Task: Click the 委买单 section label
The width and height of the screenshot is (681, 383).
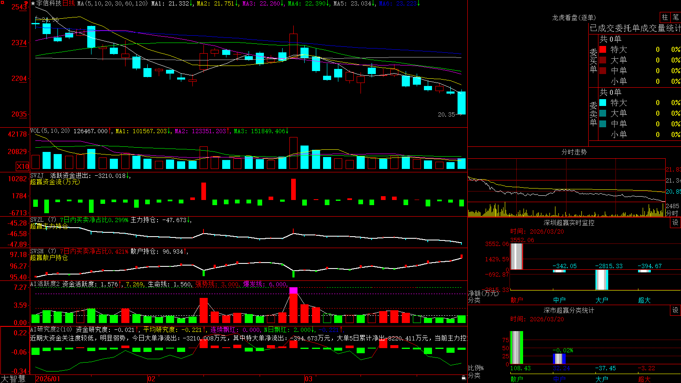Action: pos(593,61)
